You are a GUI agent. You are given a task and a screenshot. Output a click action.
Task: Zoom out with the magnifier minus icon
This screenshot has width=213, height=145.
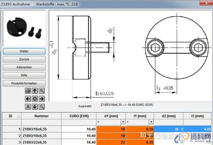click(42, 106)
